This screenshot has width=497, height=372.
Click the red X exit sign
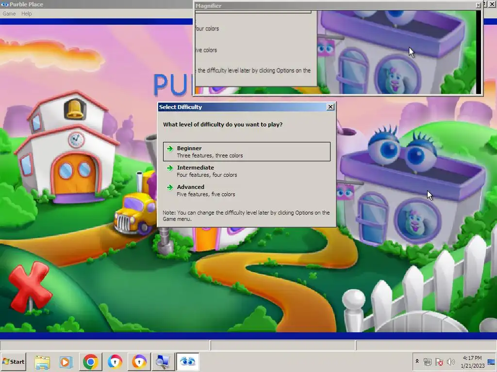[x=30, y=286]
